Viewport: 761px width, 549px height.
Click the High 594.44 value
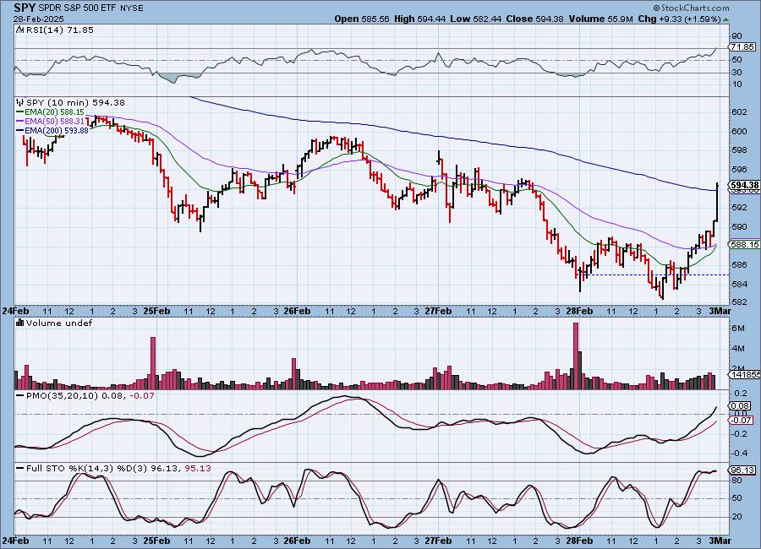click(419, 19)
